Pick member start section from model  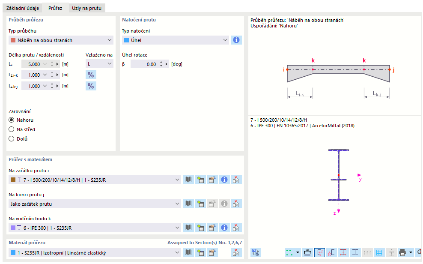[x=236, y=180]
